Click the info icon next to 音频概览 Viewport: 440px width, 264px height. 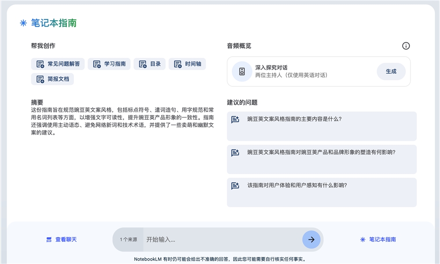tap(406, 46)
